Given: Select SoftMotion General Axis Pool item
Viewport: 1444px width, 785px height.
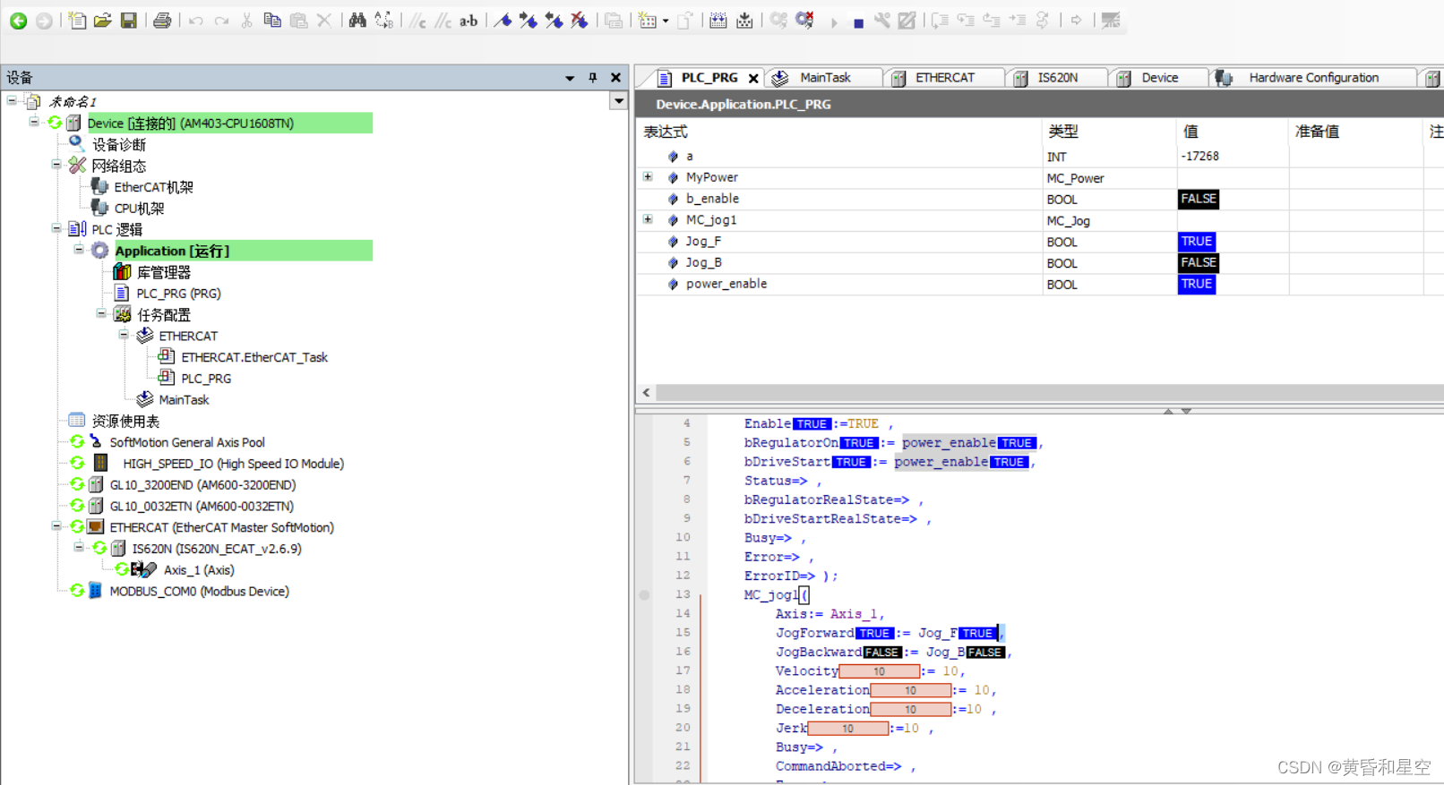Looking at the screenshot, I should click(187, 442).
